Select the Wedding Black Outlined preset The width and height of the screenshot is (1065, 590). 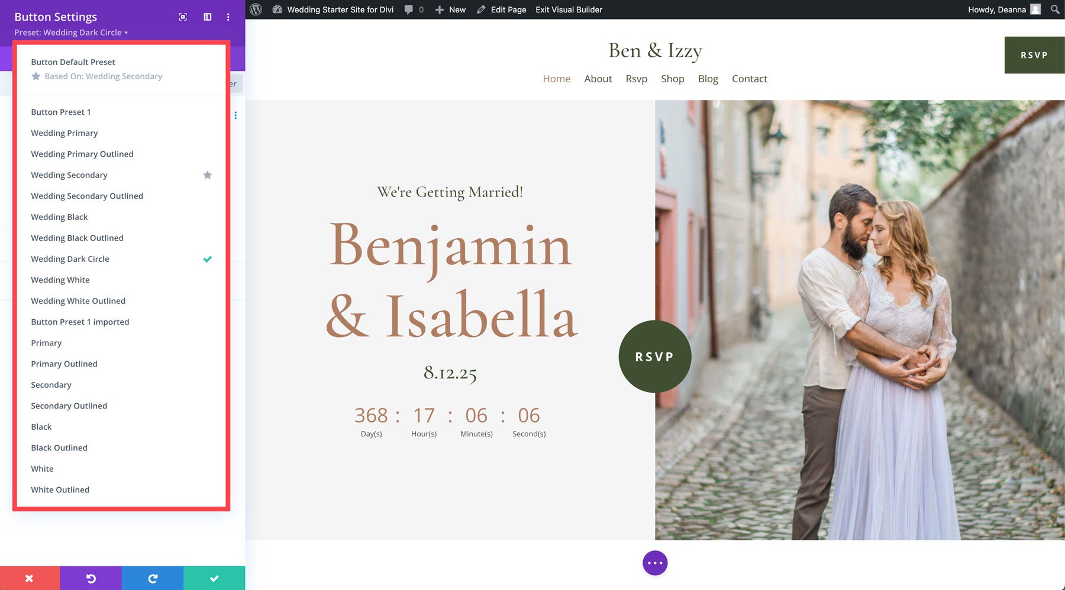tap(77, 238)
